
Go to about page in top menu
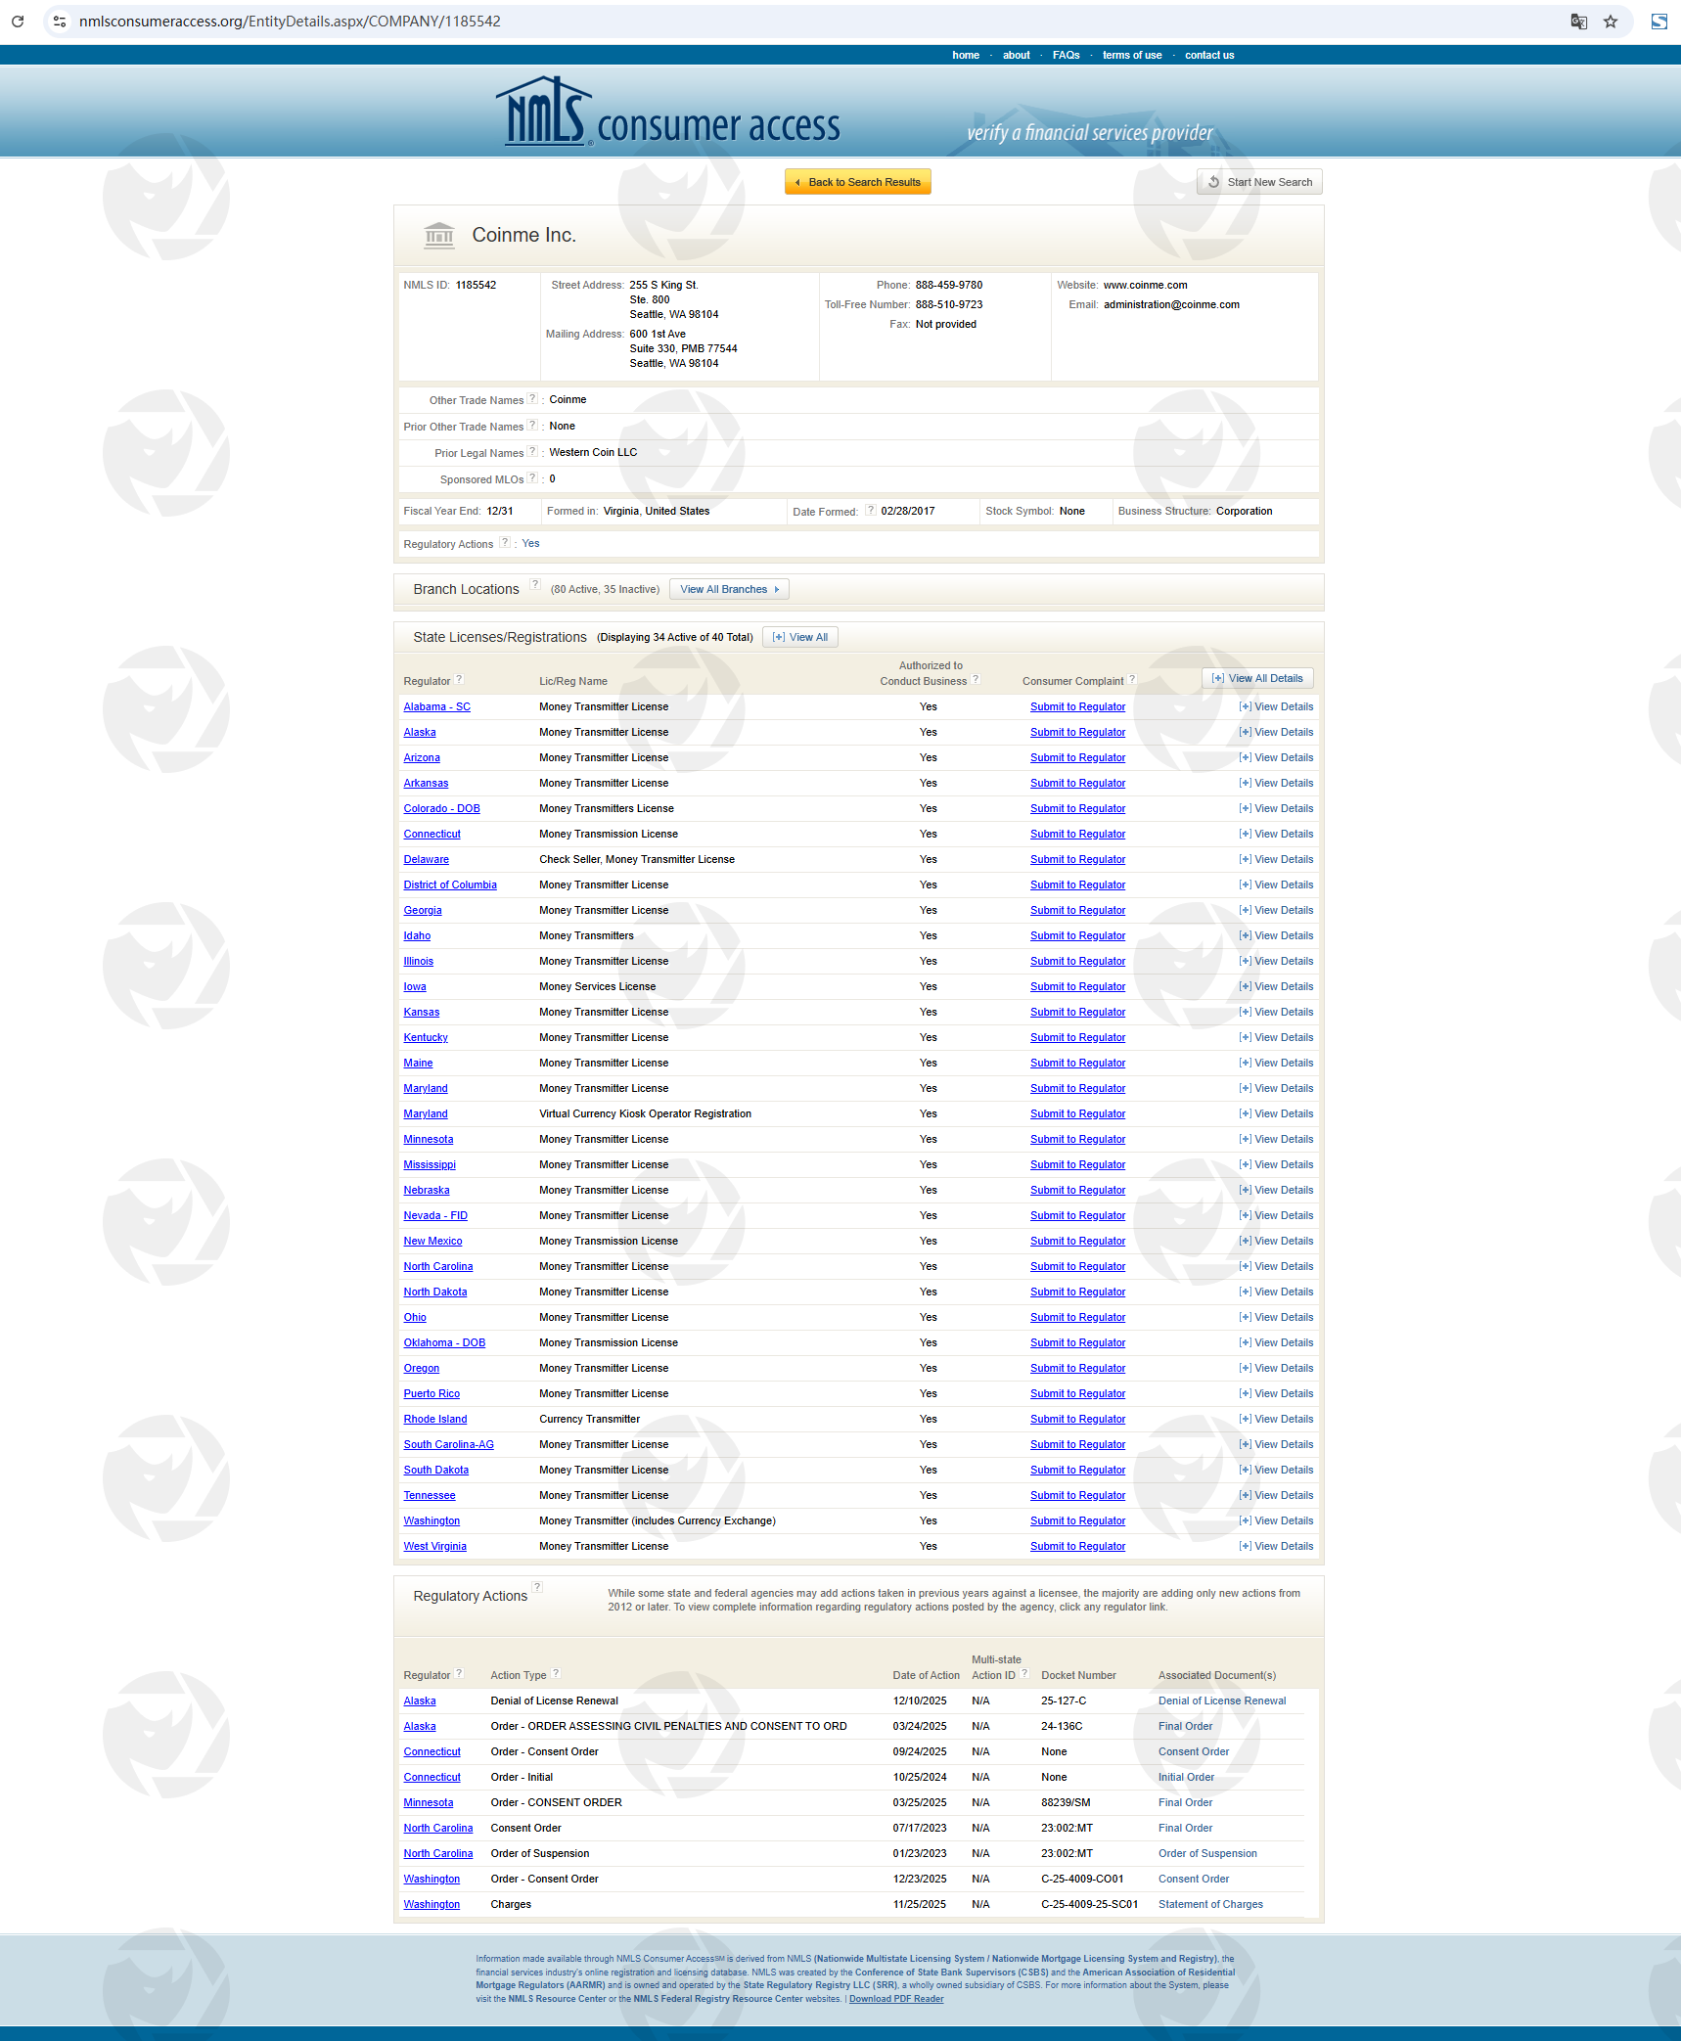point(1016,55)
